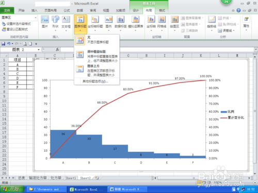Viewport: 258px width, 193px height.
Task: Open the Windows 开始 start button
Action: [12, 189]
